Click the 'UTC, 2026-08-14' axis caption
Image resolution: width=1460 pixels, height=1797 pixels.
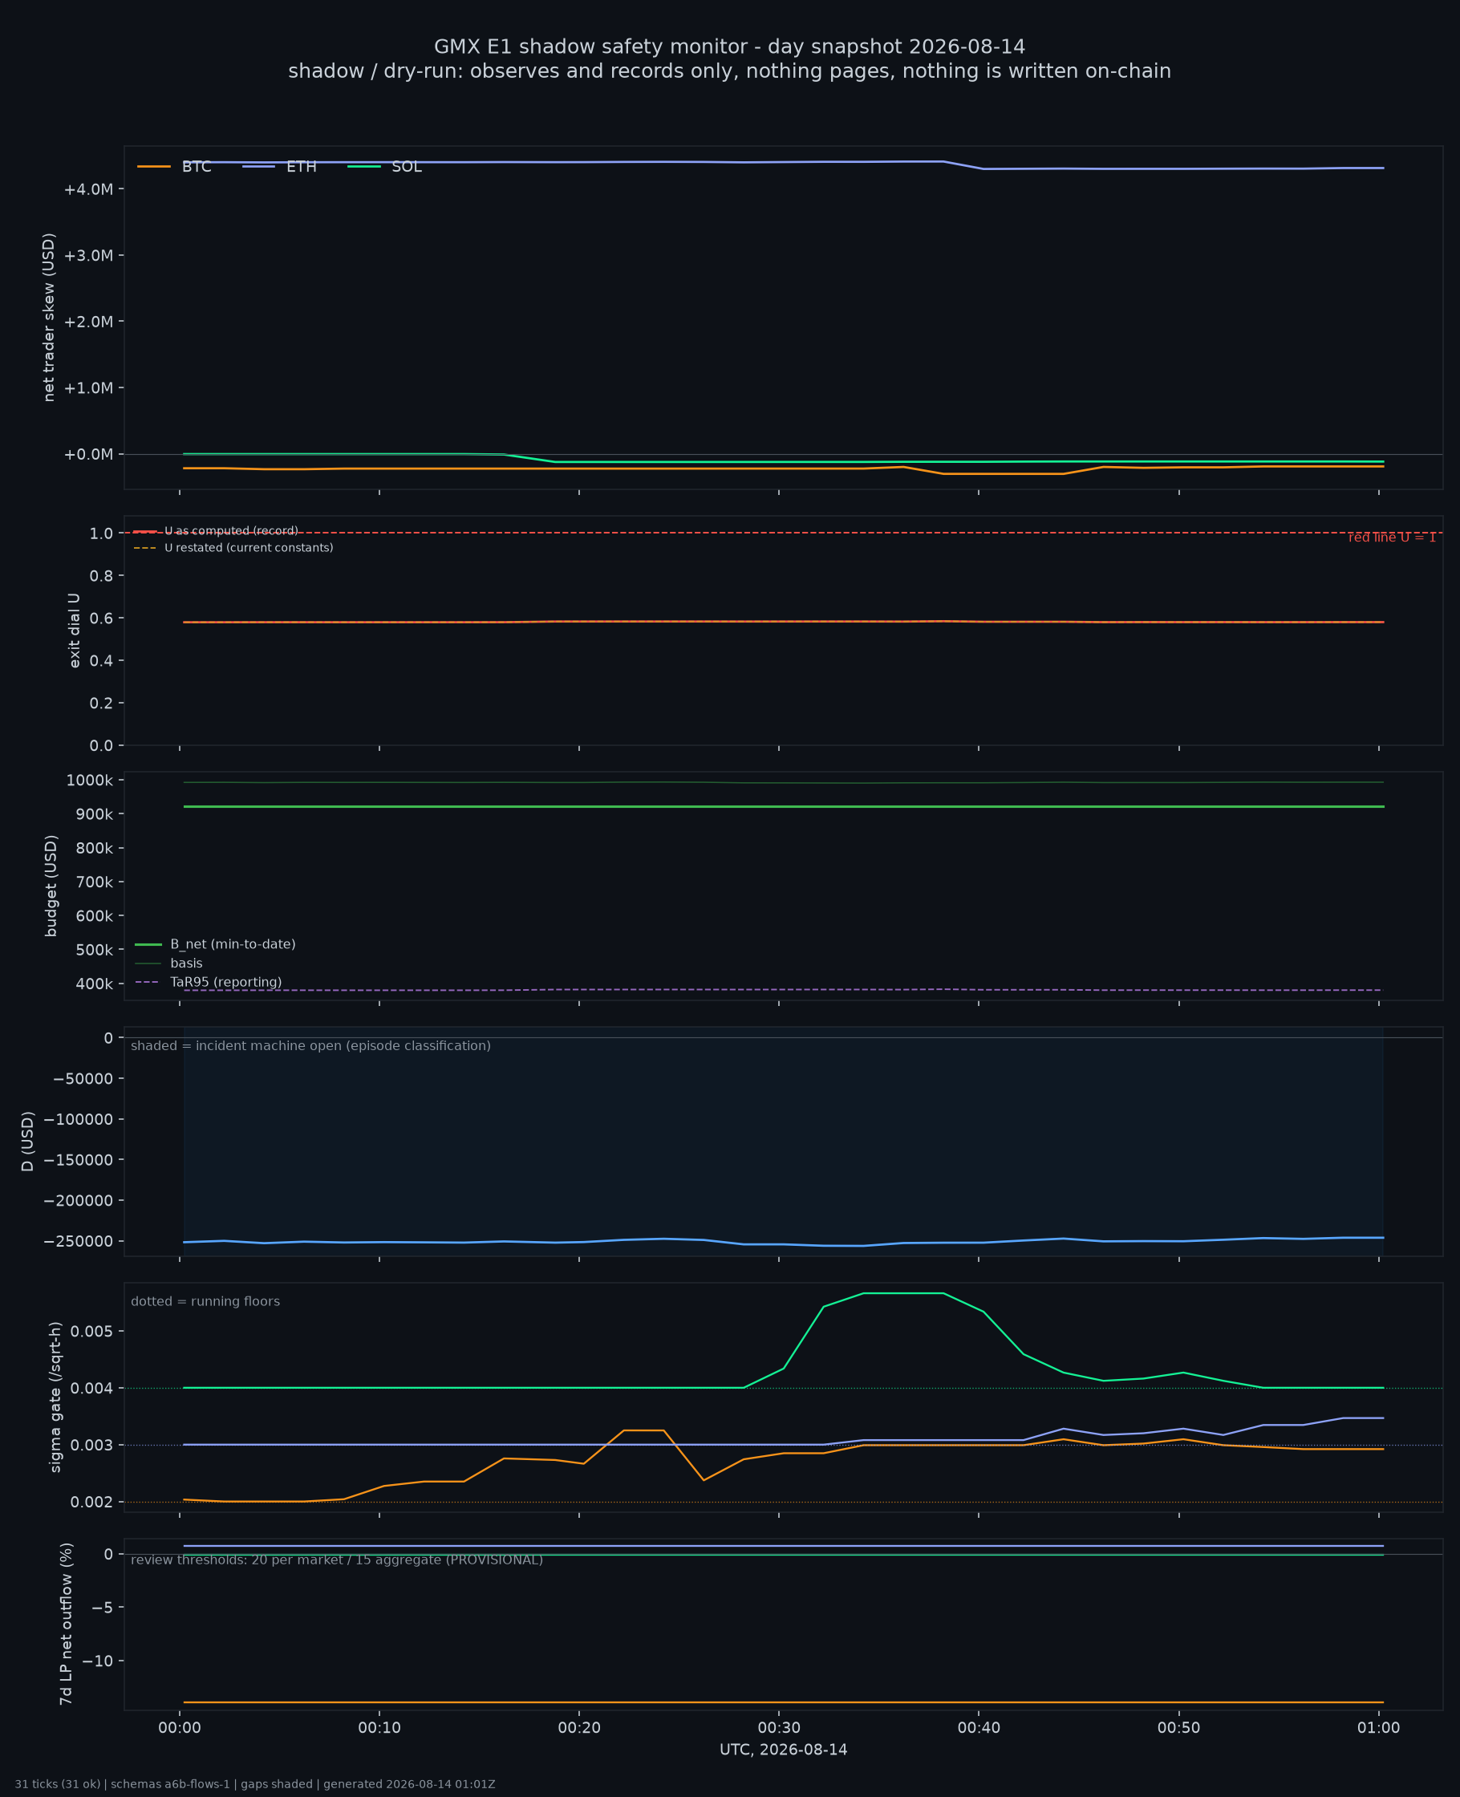(783, 1750)
